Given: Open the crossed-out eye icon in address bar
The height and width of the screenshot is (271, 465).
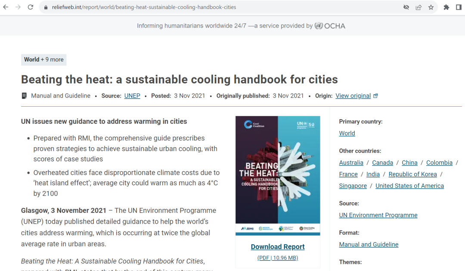Looking at the screenshot, I should [x=406, y=7].
